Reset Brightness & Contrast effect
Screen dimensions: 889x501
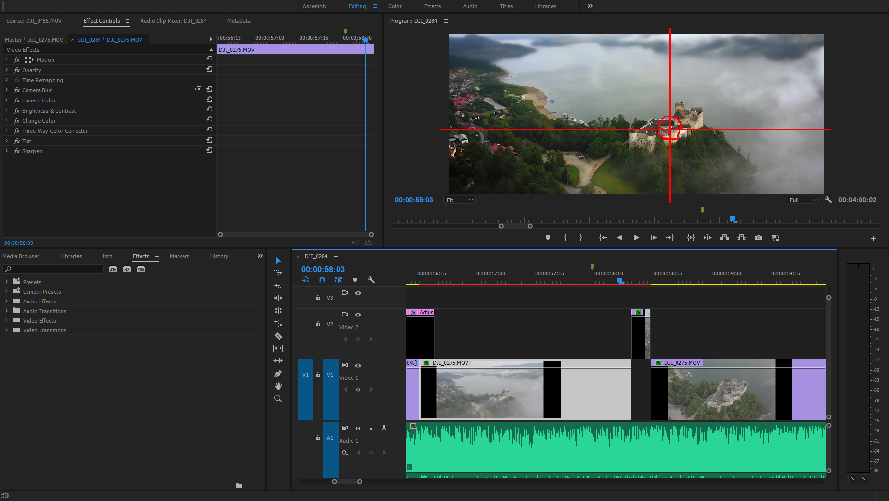point(209,110)
